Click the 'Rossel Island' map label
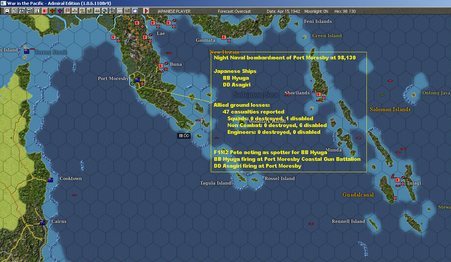 (x=280, y=178)
